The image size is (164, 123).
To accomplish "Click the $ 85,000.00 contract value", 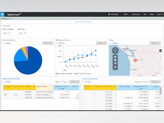I will [65, 95].
